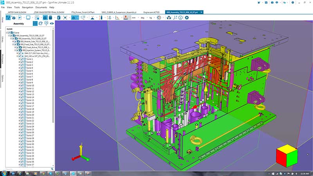Toggle the highlighted cross-section stamp icon
Screen dimensions: 313x176
pyautogui.click(x=126, y=18)
